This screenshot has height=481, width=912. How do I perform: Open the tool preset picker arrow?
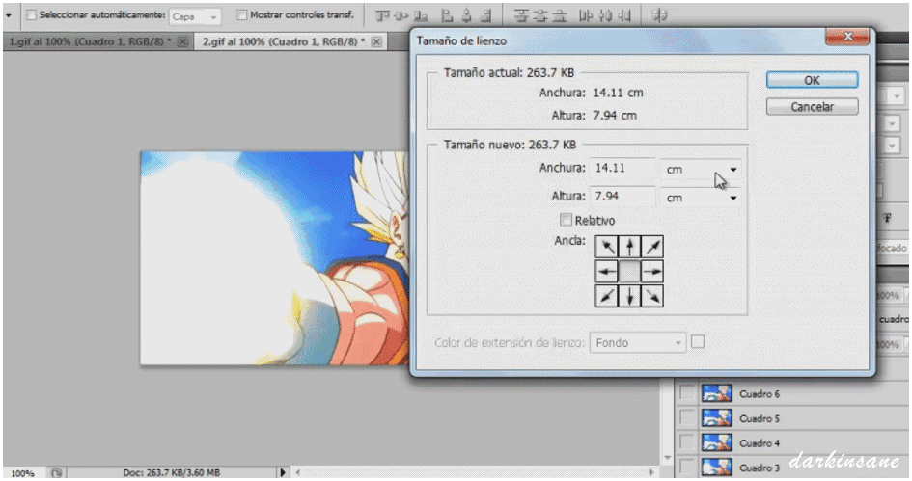8,15
